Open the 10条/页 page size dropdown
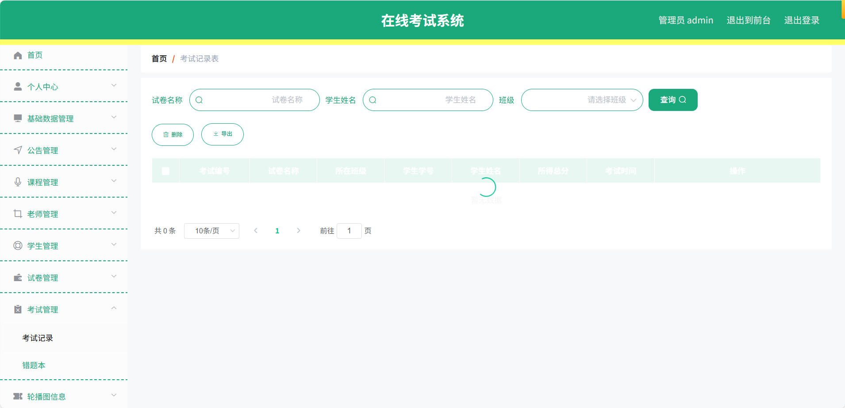Screen dimensions: 845x408 click(x=211, y=231)
